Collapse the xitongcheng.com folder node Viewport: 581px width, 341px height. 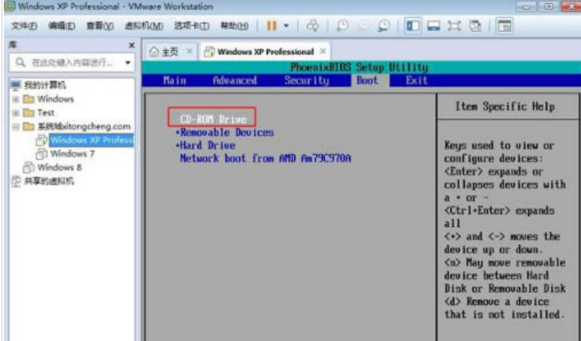coord(15,127)
